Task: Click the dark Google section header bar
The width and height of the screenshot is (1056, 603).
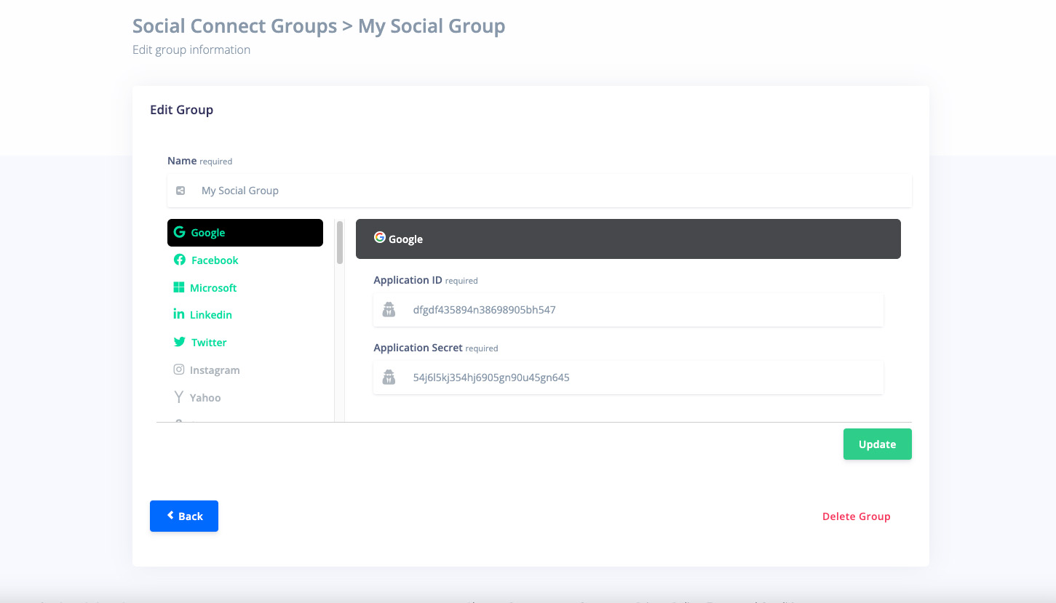Action: click(628, 239)
